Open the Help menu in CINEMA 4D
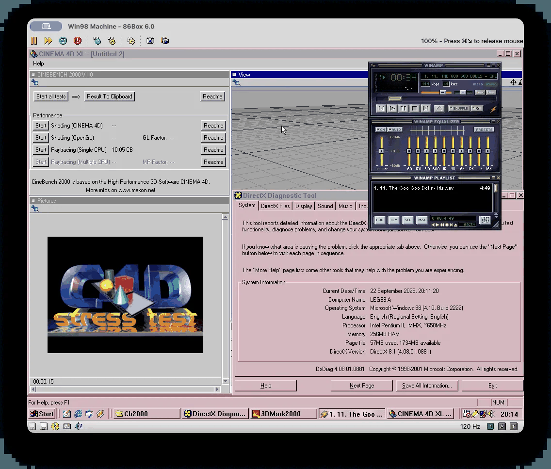This screenshot has width=551, height=469. 38,64
